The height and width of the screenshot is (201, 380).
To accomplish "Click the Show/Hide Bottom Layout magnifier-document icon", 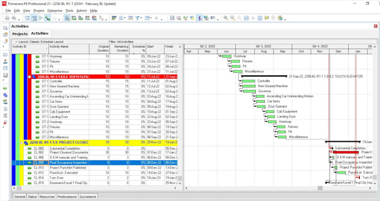I will tap(67, 18).
